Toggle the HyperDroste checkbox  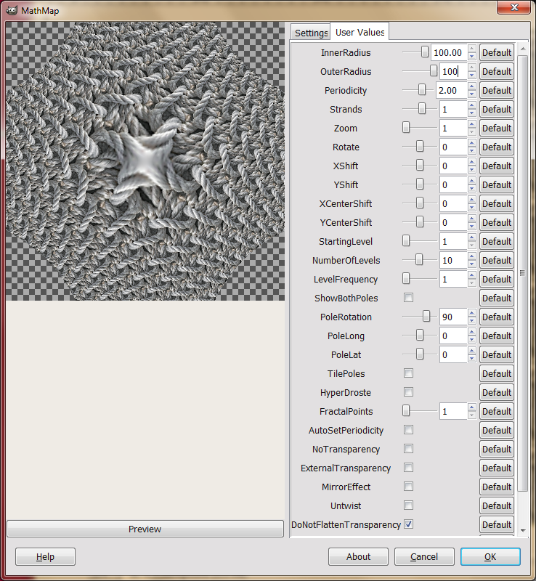click(408, 392)
